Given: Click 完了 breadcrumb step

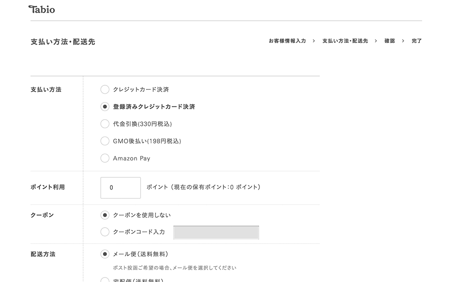Looking at the screenshot, I should (417, 41).
